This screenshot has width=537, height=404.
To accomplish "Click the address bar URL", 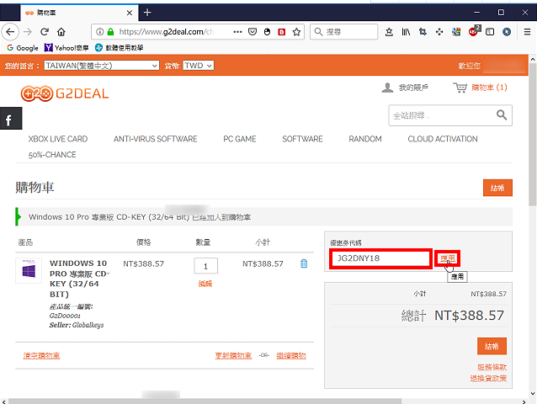I will pos(167,32).
